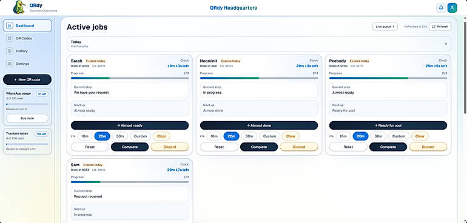Open Dashboard in the sidebar
The width and height of the screenshot is (467, 223).
click(x=27, y=25)
